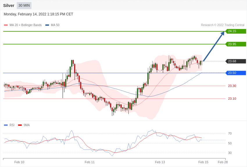The height and width of the screenshot is (167, 247).
Task: Click the Feb 15 date axis label
Action: pos(203,162)
